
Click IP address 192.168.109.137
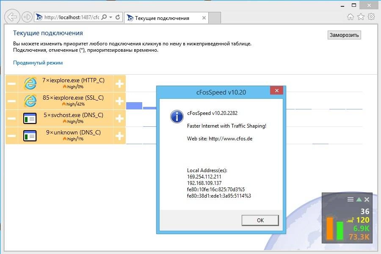(x=204, y=183)
